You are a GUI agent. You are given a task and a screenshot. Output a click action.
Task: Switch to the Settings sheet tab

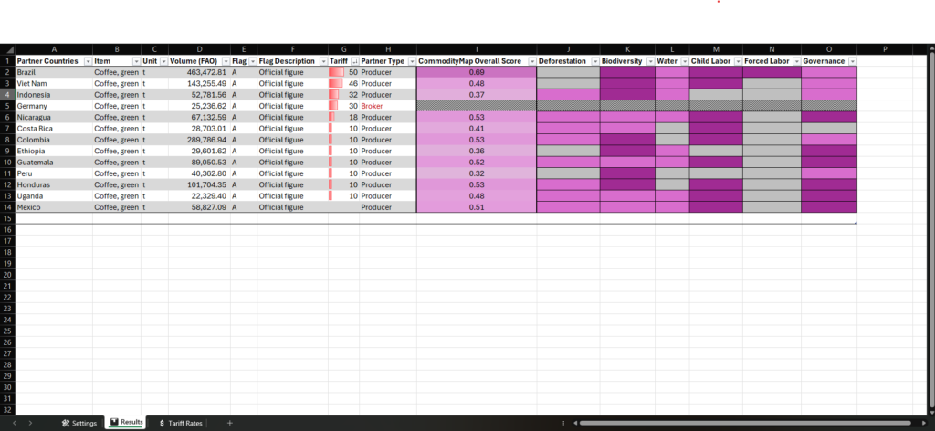pos(79,423)
